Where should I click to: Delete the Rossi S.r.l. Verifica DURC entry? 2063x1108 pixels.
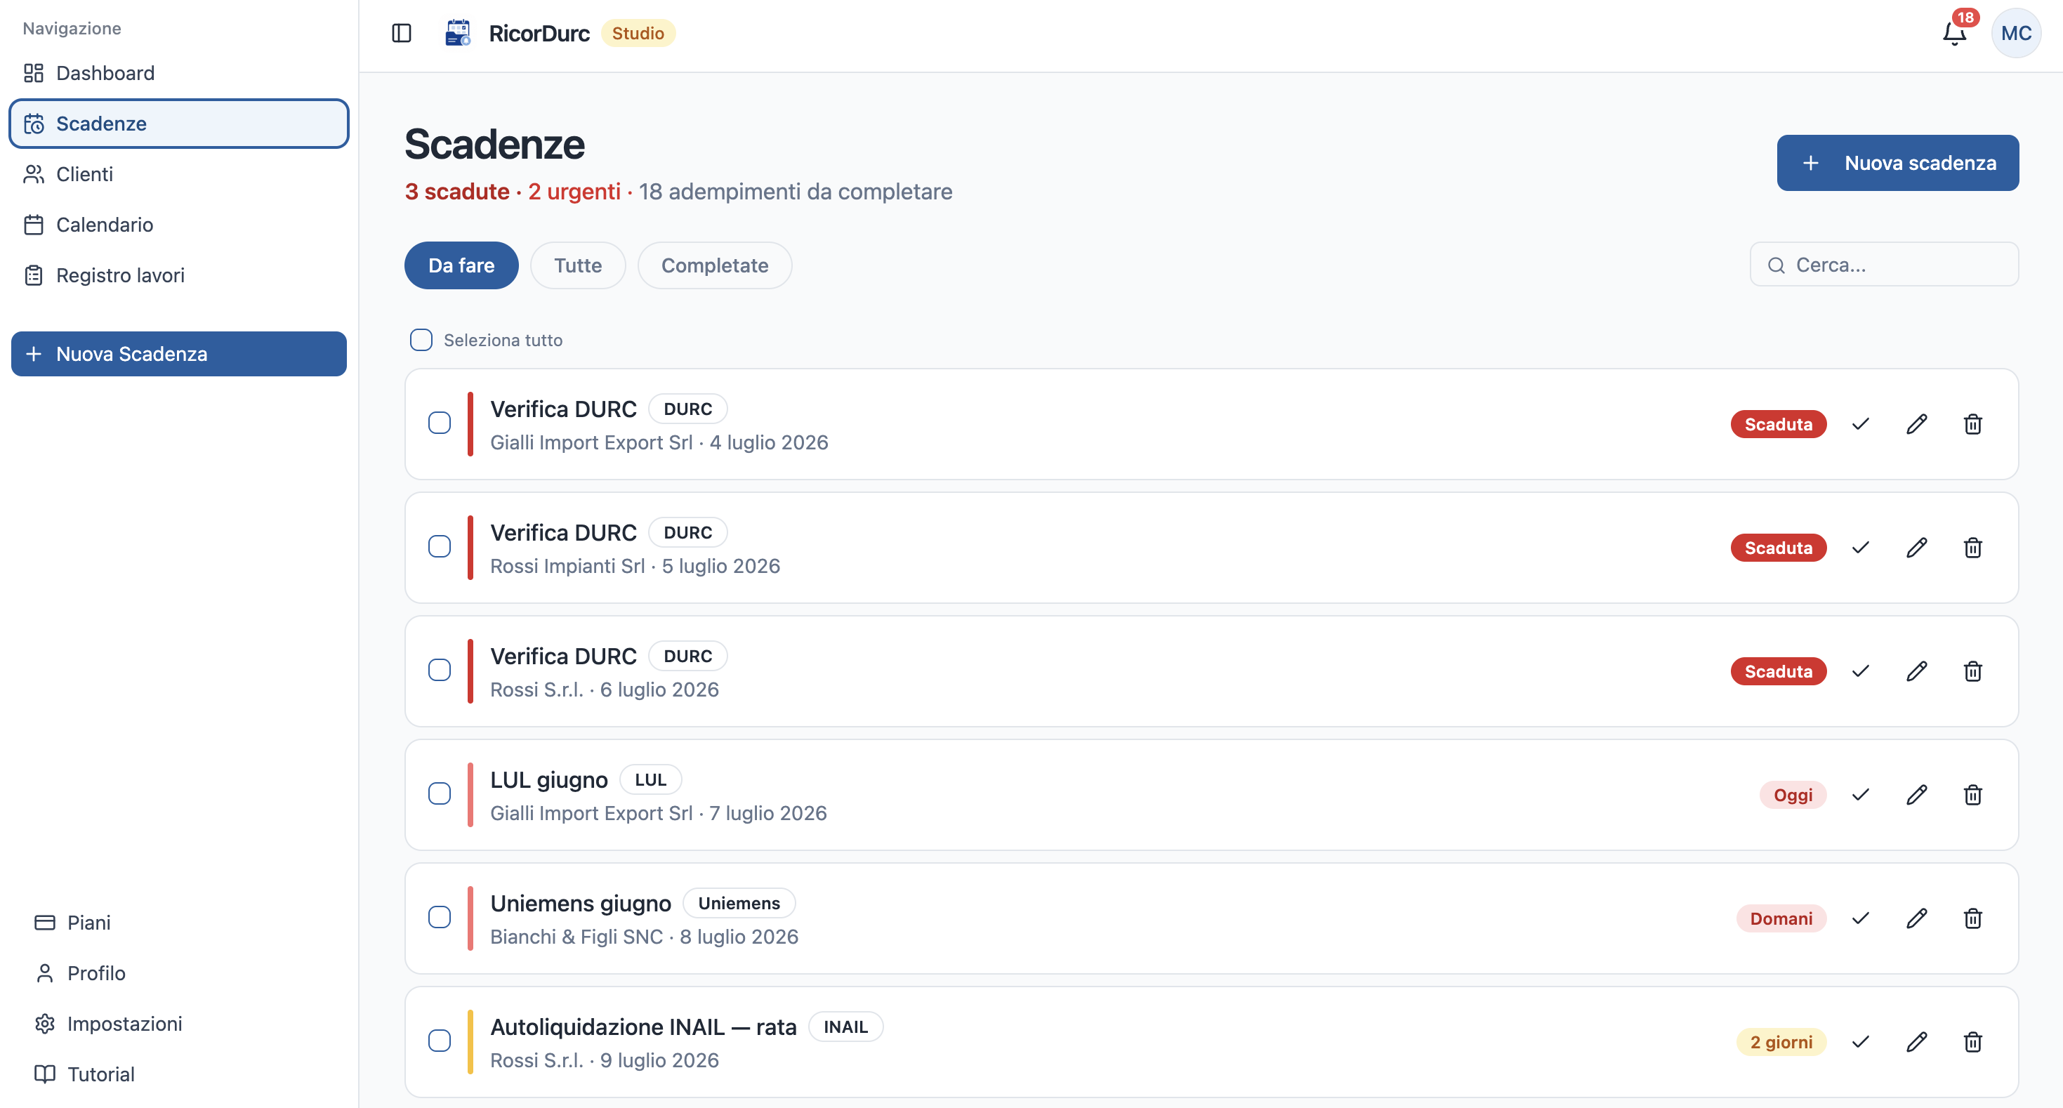pos(1972,671)
